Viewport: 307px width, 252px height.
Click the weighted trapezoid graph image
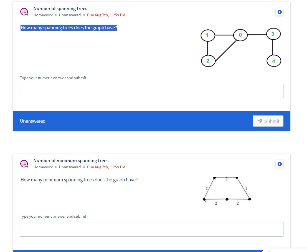(227, 191)
